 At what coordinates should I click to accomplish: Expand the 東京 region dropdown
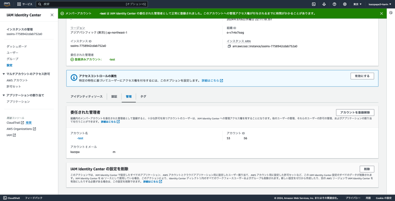coord(357,4)
